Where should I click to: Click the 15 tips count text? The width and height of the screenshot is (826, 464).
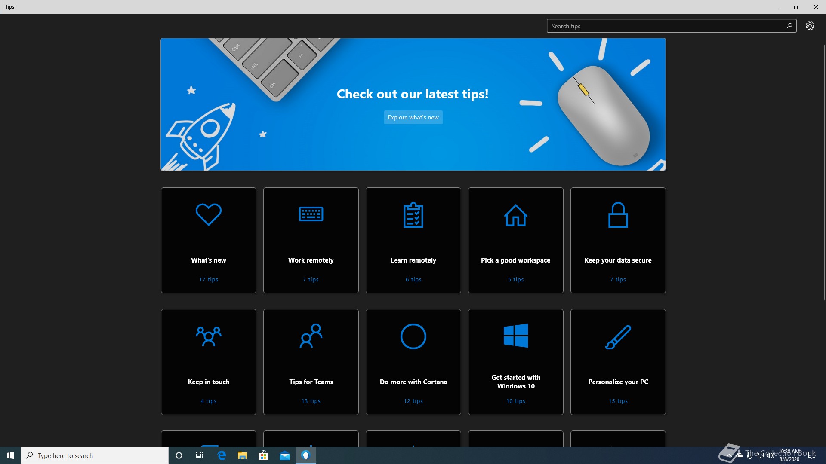618,401
